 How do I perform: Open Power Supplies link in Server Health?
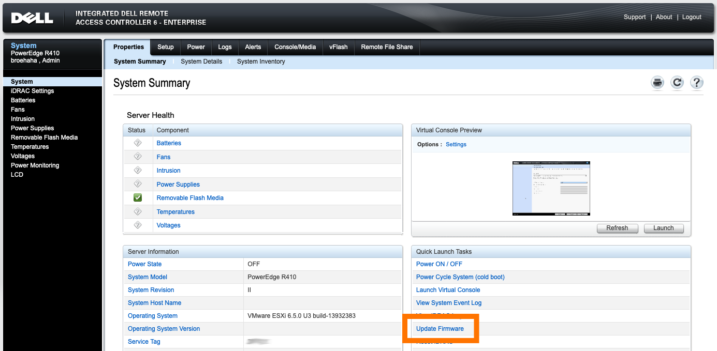pyautogui.click(x=178, y=185)
